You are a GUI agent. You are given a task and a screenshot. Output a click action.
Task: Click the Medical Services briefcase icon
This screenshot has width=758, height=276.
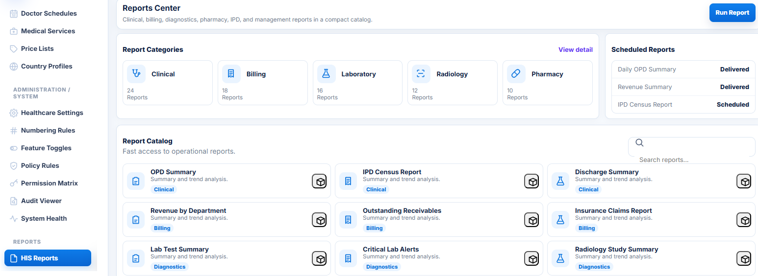coord(14,31)
